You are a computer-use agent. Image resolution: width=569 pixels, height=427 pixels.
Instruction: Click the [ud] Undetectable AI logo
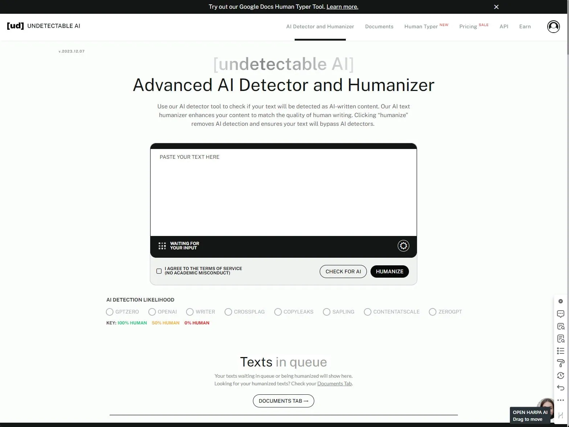(x=44, y=26)
